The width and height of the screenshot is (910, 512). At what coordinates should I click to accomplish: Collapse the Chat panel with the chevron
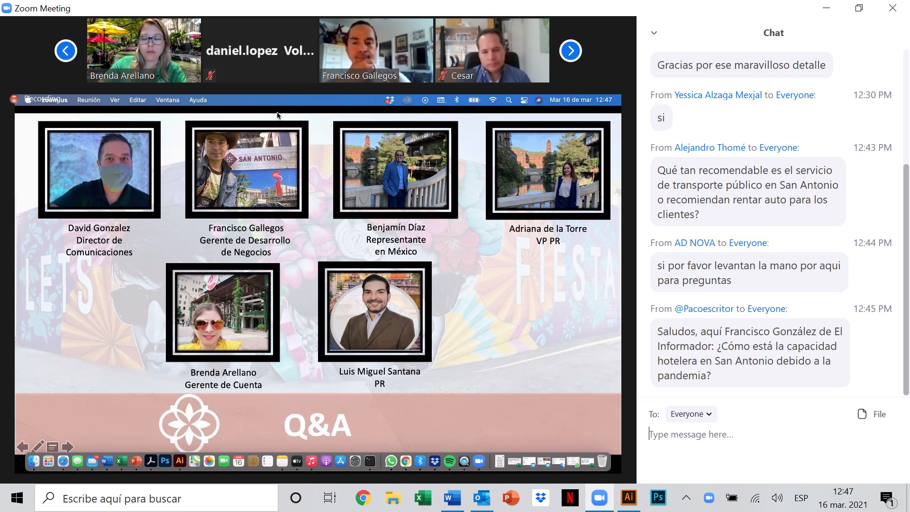pos(654,33)
